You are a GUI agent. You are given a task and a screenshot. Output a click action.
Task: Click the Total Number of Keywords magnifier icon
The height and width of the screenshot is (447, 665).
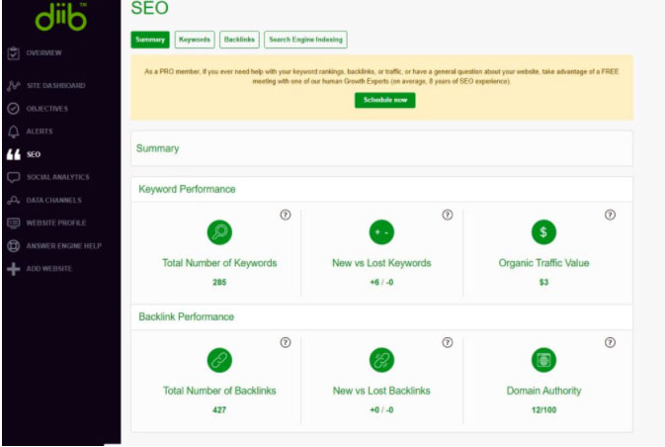tap(219, 232)
